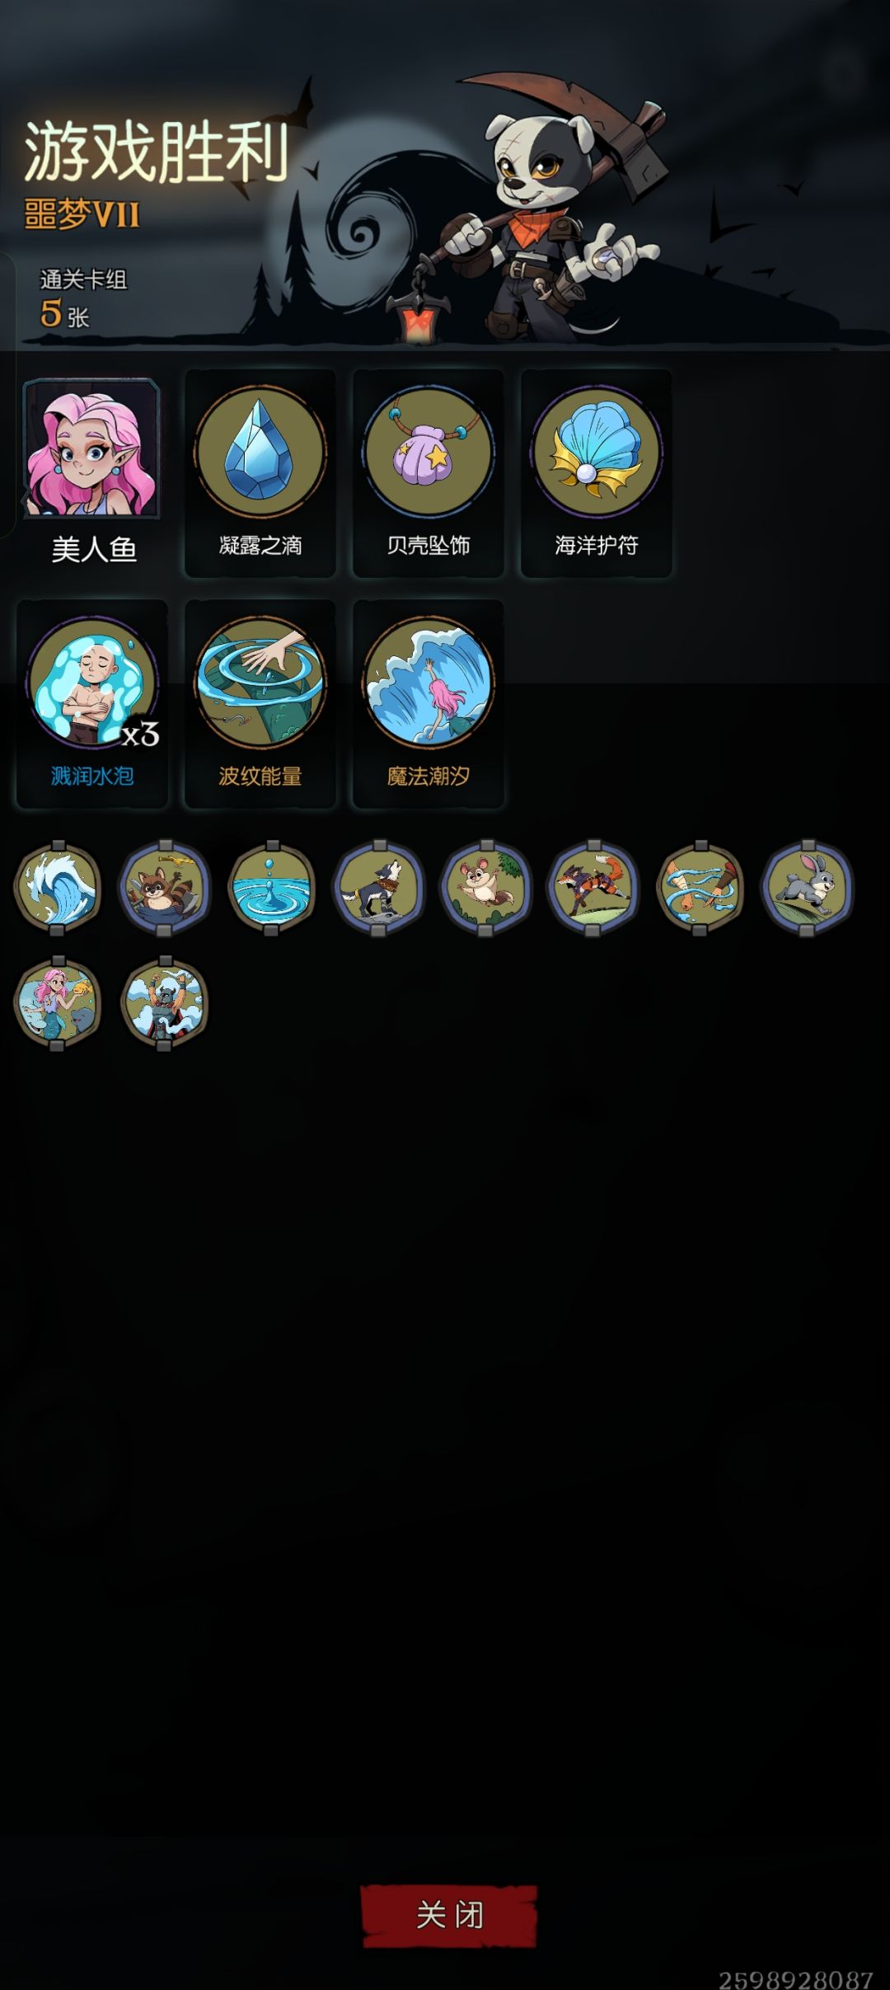The width and height of the screenshot is (890, 1990).
Task: Choose the howling wolf badge
Action: 378,887
